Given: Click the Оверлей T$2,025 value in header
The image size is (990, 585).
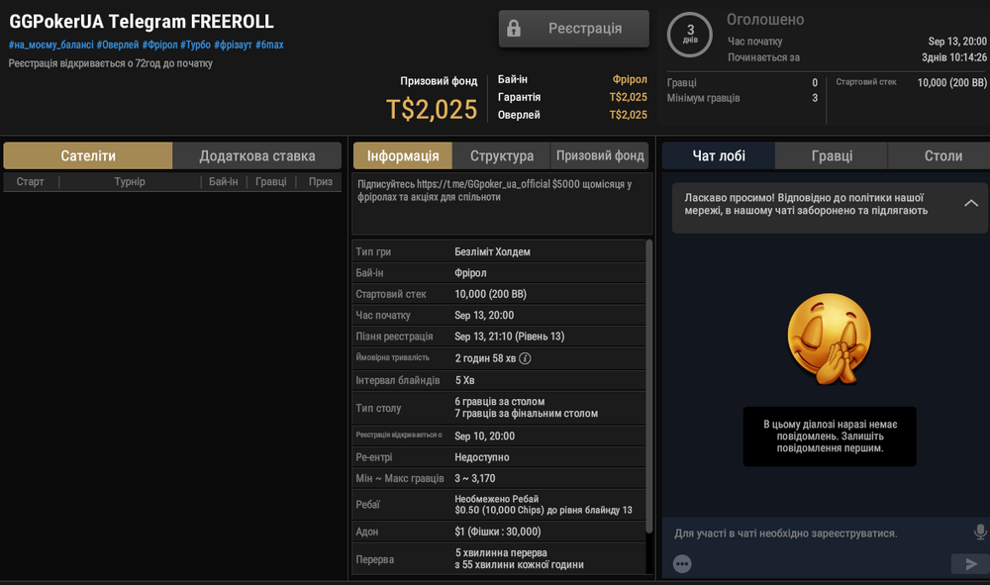Looking at the screenshot, I should point(628,115).
